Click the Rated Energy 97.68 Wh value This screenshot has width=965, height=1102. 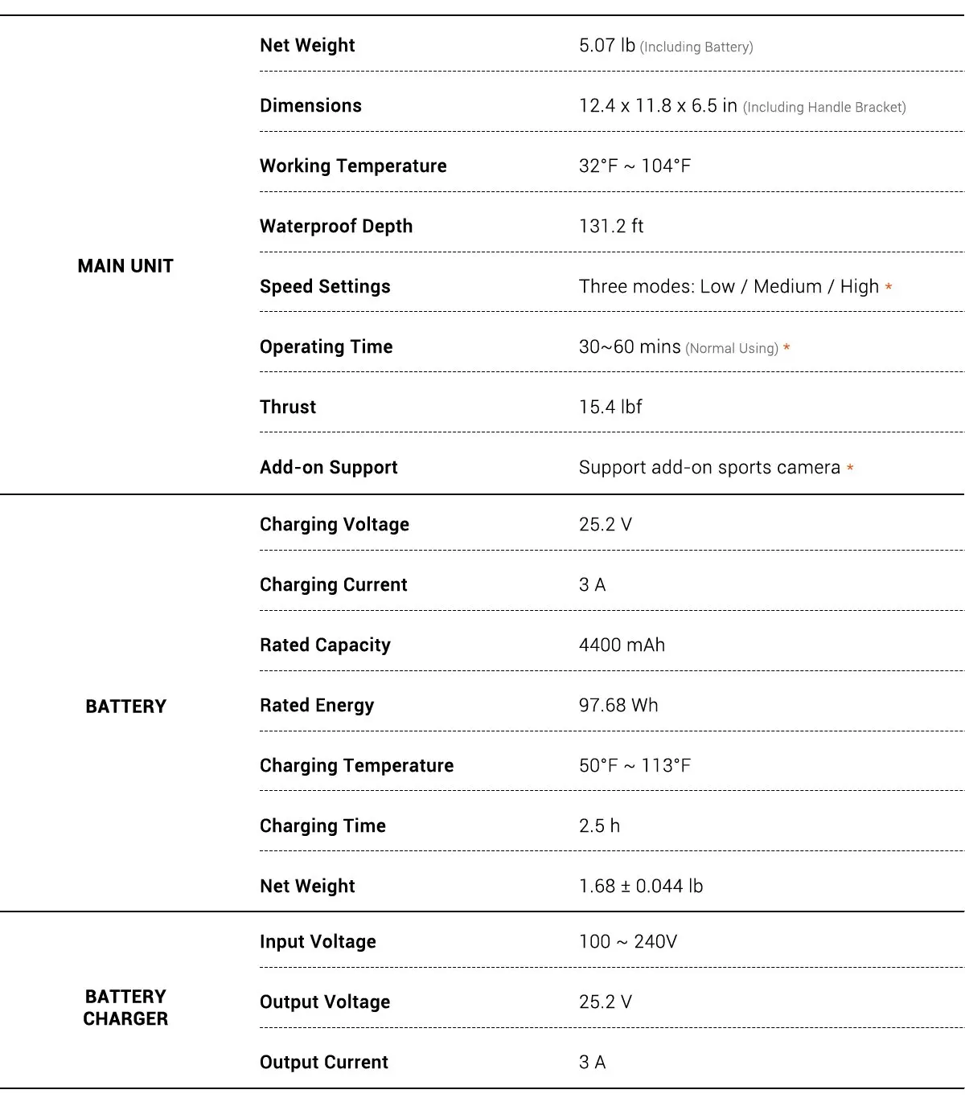tap(618, 706)
